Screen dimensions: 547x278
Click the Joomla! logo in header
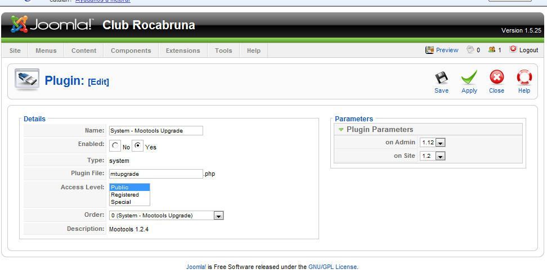click(x=52, y=25)
